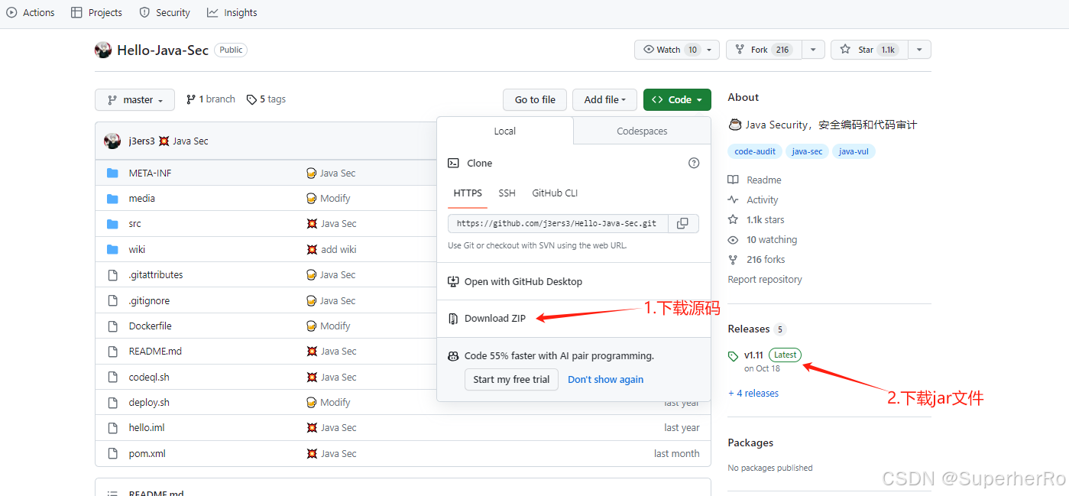The image size is (1069, 496).
Task: Copy the clone URL to clipboard
Action: pyautogui.click(x=683, y=223)
